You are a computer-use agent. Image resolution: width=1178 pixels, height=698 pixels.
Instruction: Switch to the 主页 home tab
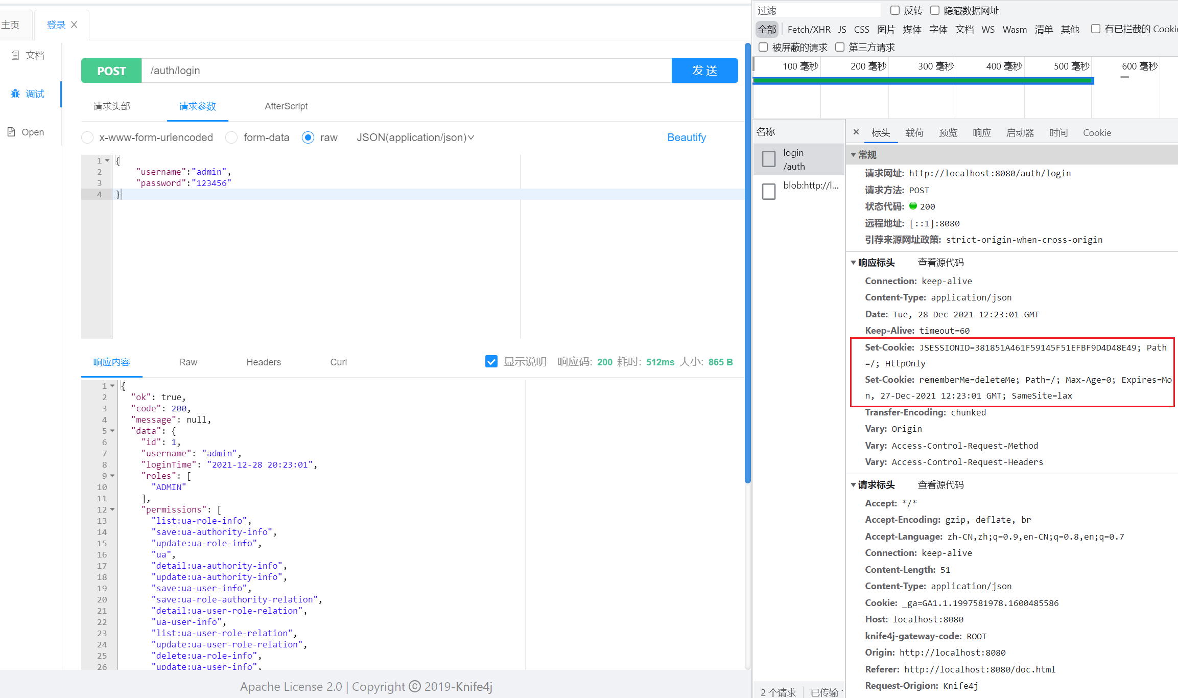(x=10, y=25)
